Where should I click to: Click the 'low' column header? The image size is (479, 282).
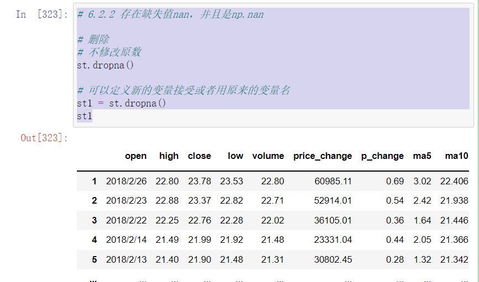pyautogui.click(x=236, y=156)
